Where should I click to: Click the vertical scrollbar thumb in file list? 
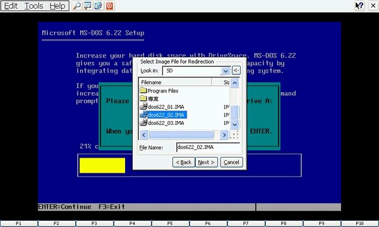pos(235,112)
